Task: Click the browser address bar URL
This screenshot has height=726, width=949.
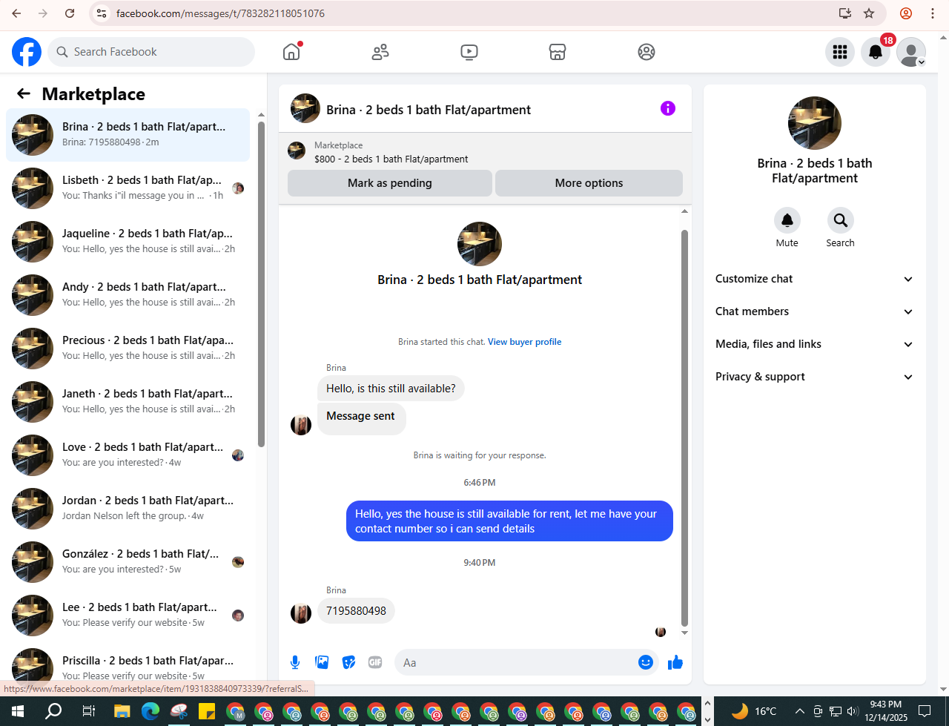Action: [x=220, y=13]
